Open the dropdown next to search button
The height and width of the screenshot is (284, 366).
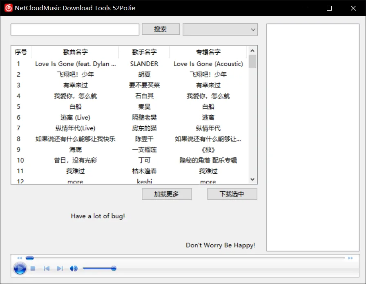click(x=220, y=29)
